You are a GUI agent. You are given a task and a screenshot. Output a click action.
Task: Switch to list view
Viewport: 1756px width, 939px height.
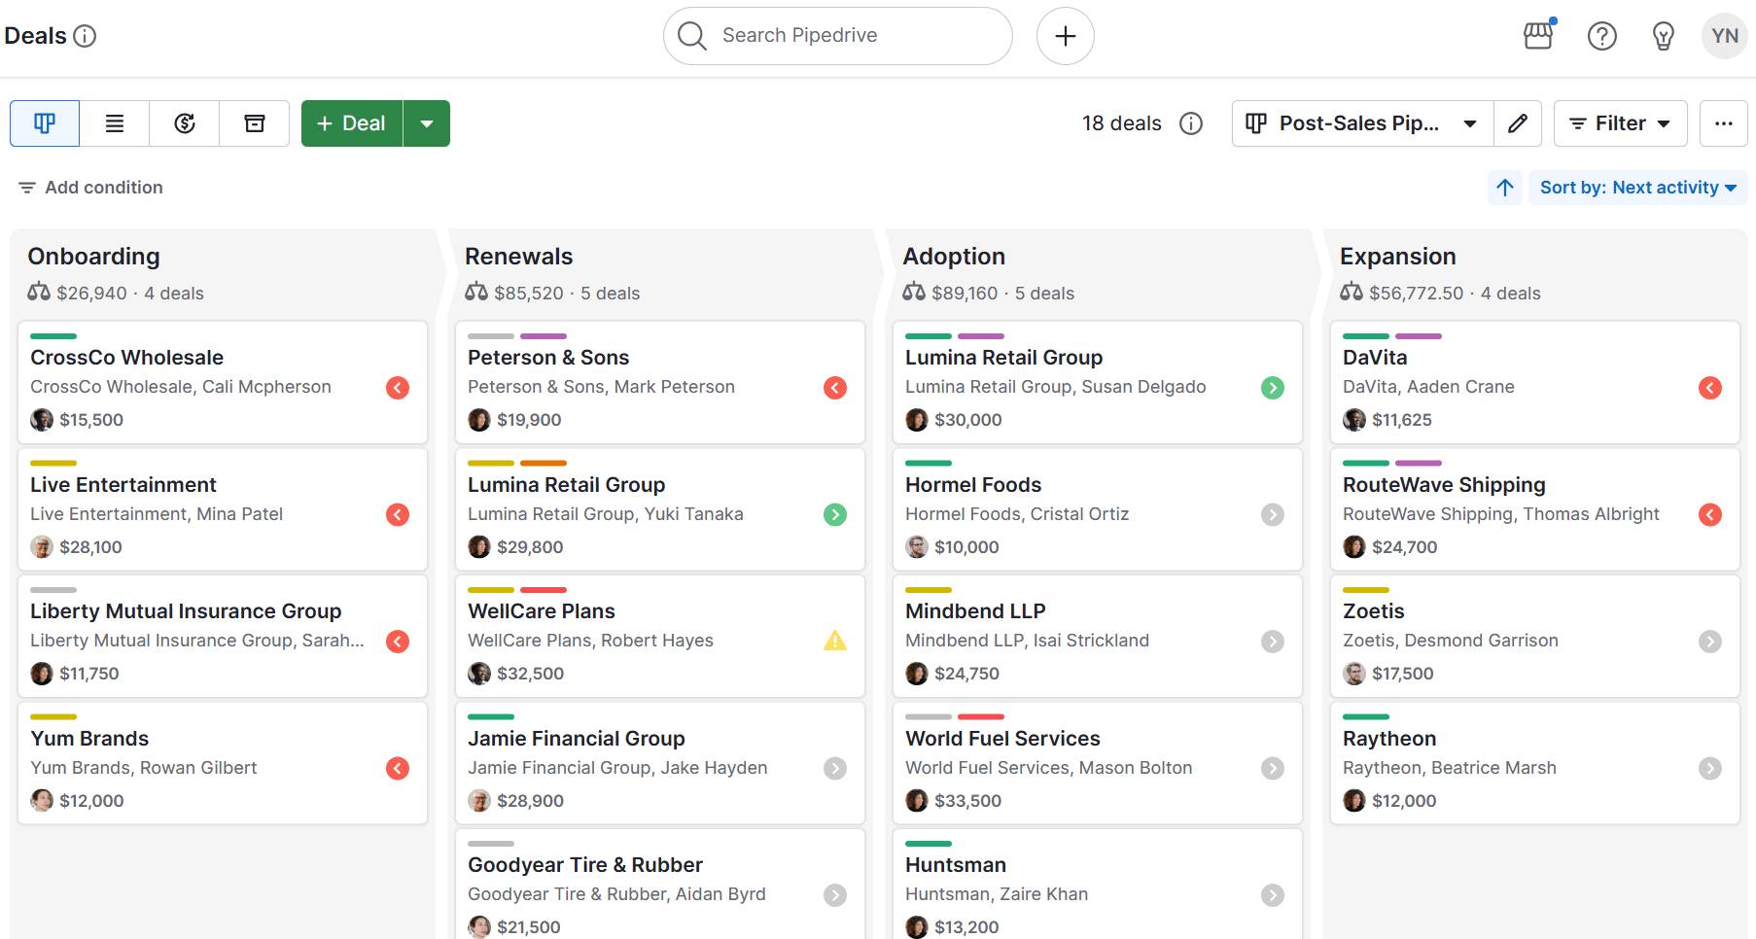pos(115,123)
